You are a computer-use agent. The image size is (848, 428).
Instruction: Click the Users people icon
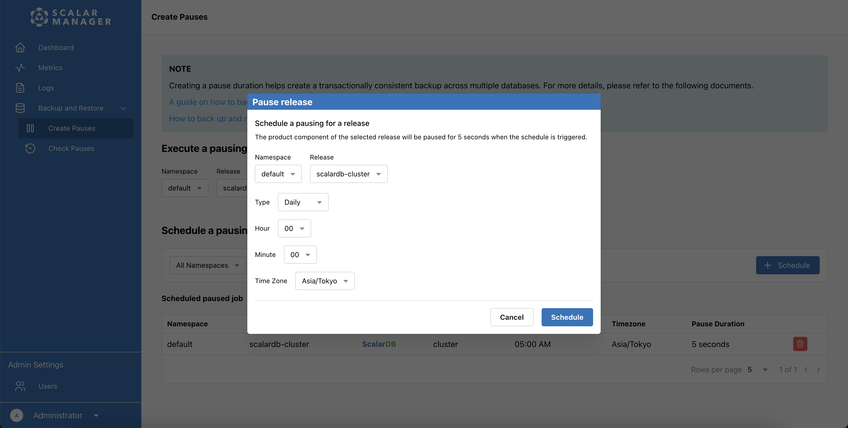[x=20, y=386]
